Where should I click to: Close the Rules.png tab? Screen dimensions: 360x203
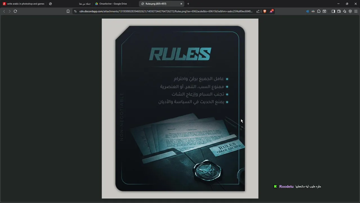coord(181,4)
